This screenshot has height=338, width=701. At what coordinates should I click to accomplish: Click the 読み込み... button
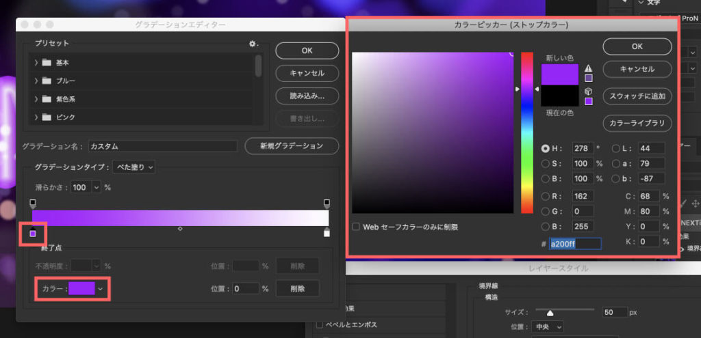pos(307,96)
